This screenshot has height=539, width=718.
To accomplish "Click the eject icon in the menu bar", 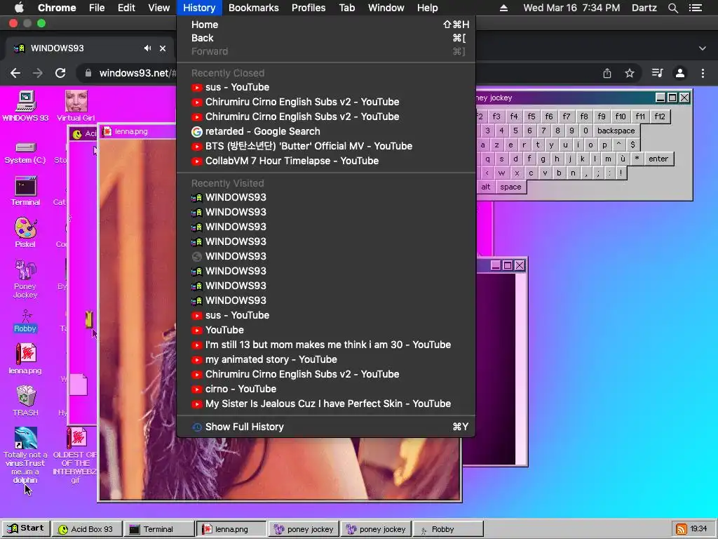I will 503,8.
